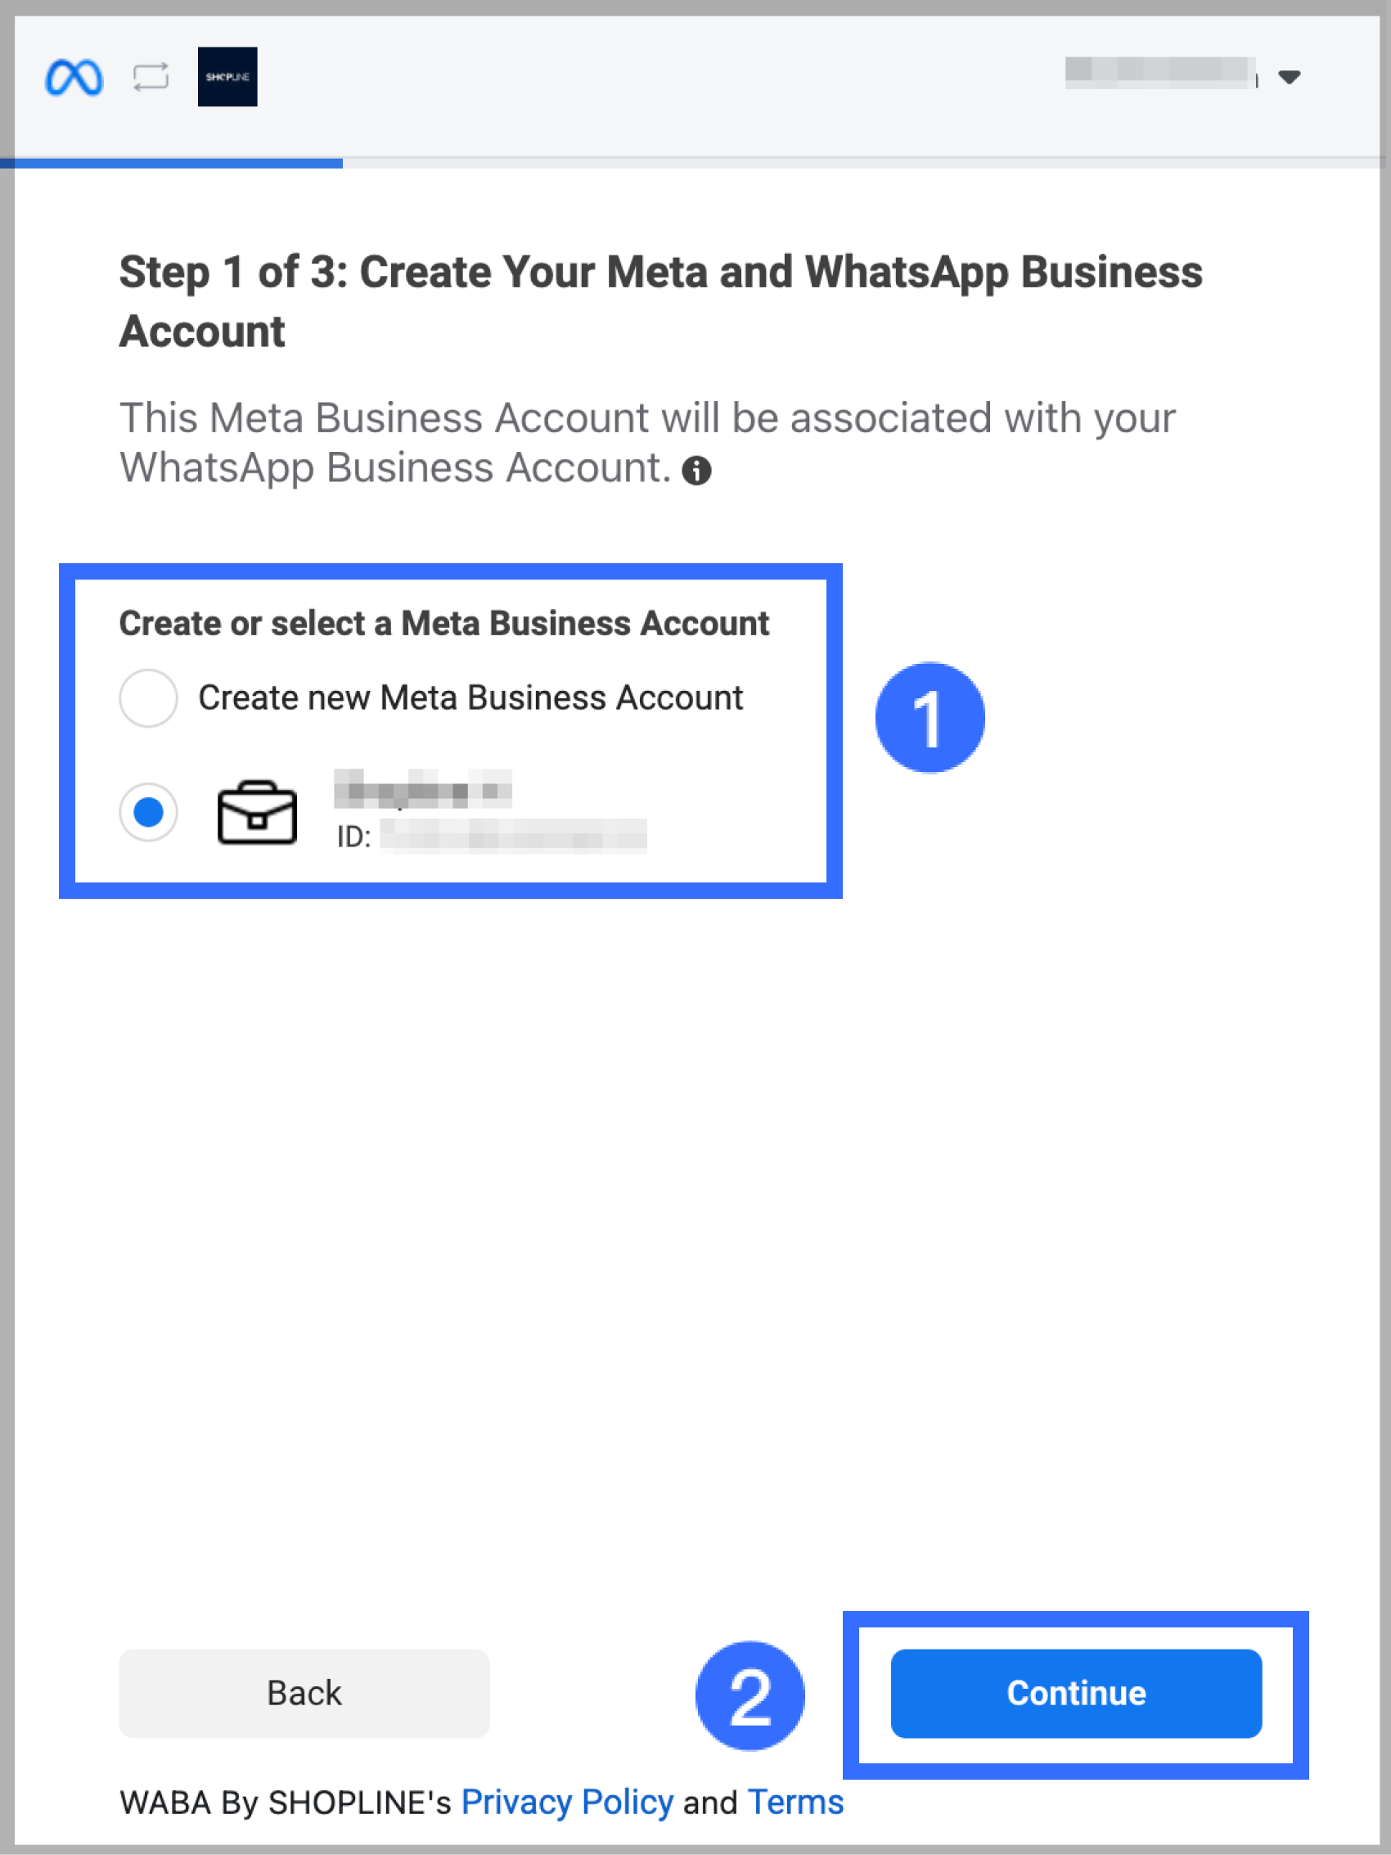The height and width of the screenshot is (1855, 1391).
Task: Click the blurred business ID text
Action: pyautogui.click(x=513, y=836)
